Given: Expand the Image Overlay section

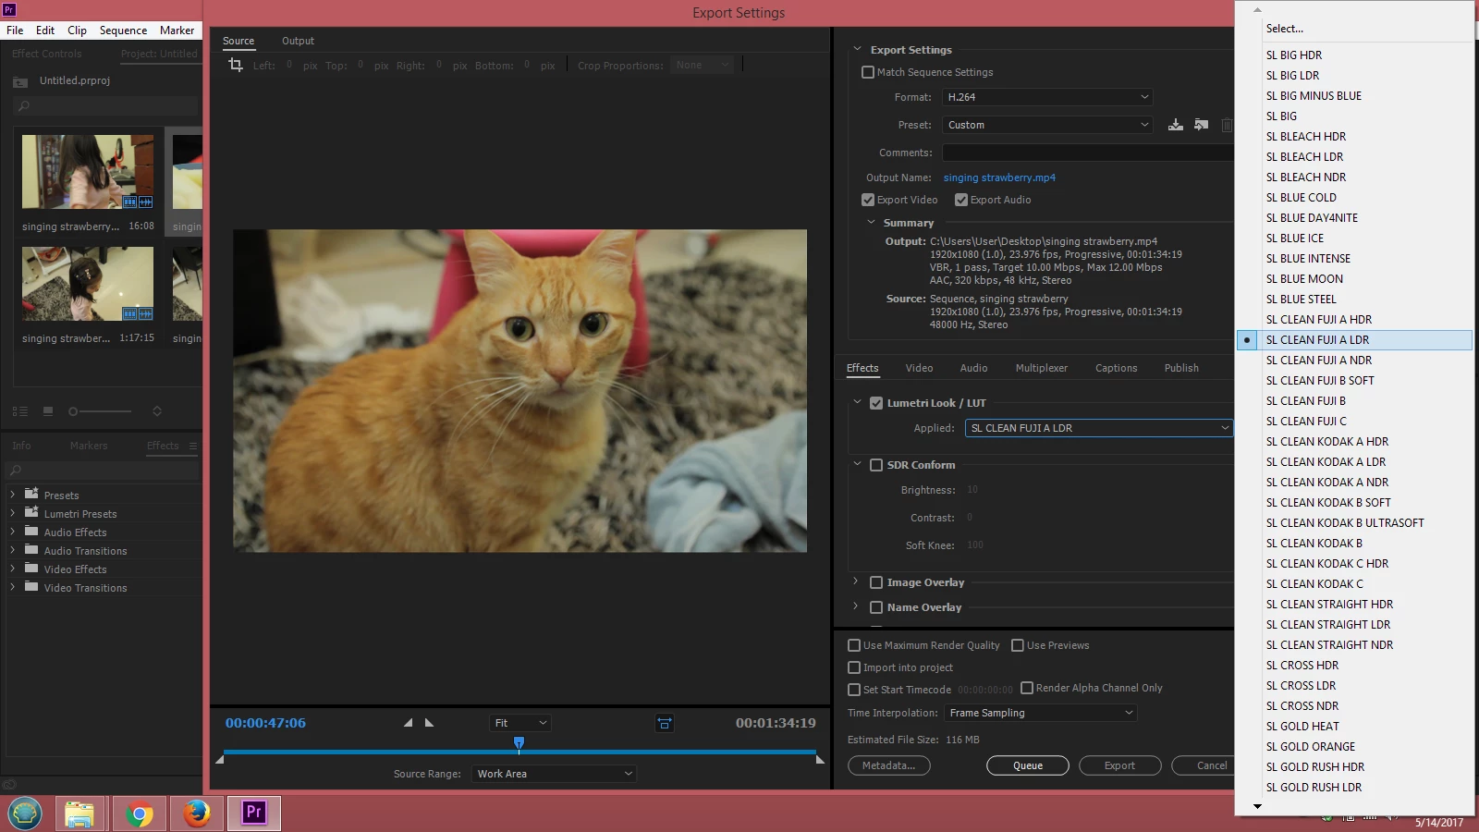Looking at the screenshot, I should pos(856,582).
